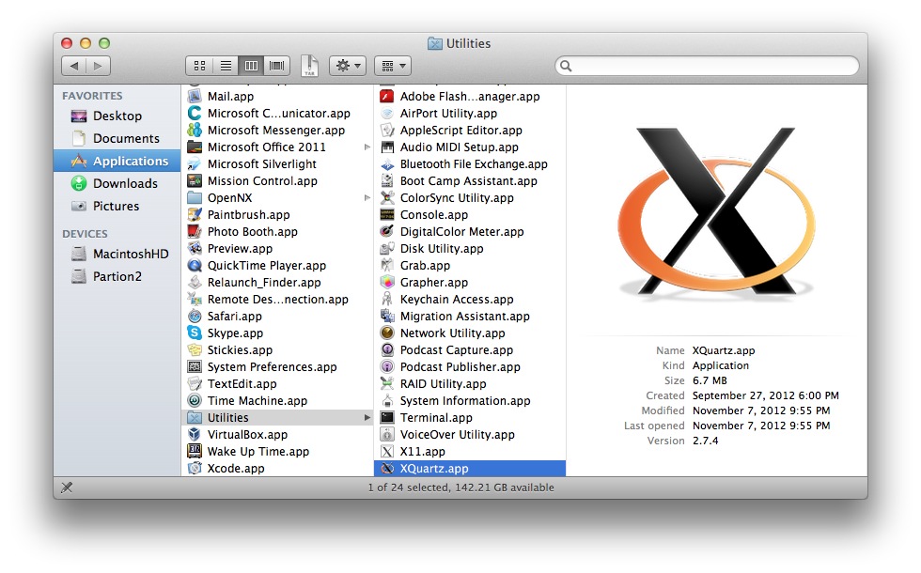The height and width of the screenshot is (573, 921).
Task: Open Downloads in the sidebar
Action: point(124,184)
